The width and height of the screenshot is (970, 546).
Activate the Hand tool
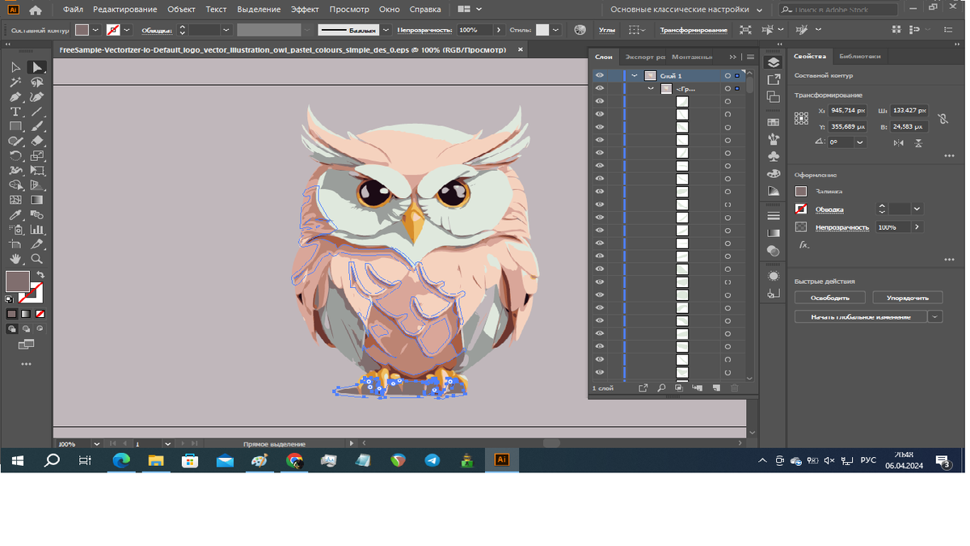[x=15, y=259]
